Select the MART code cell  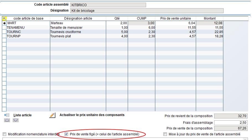pos(28,23)
